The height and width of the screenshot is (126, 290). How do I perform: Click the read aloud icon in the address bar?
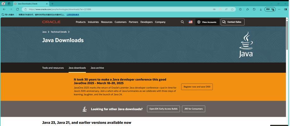pyautogui.click(x=226, y=9)
